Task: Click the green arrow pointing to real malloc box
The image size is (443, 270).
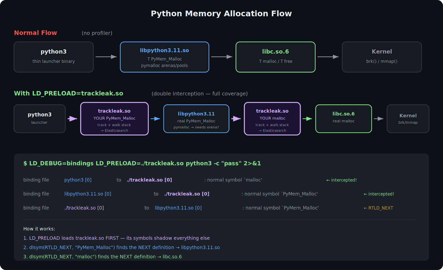Action: click(x=307, y=119)
